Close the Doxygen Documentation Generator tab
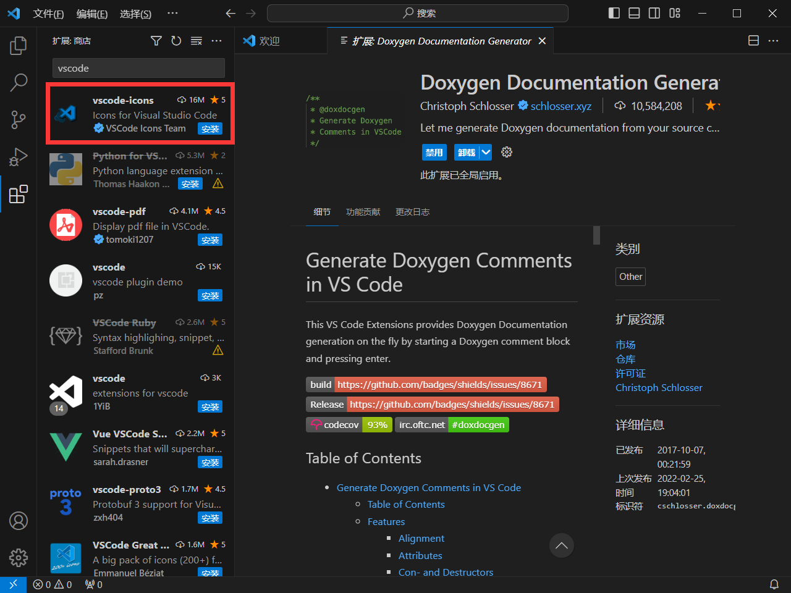Viewport: 791px width, 593px height. pyautogui.click(x=542, y=41)
